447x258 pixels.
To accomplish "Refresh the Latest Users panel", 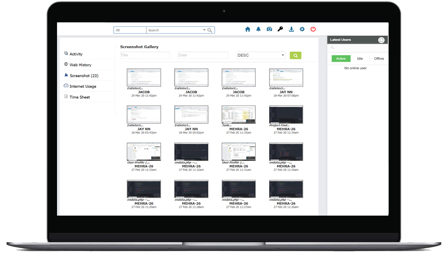I will click(x=381, y=40).
